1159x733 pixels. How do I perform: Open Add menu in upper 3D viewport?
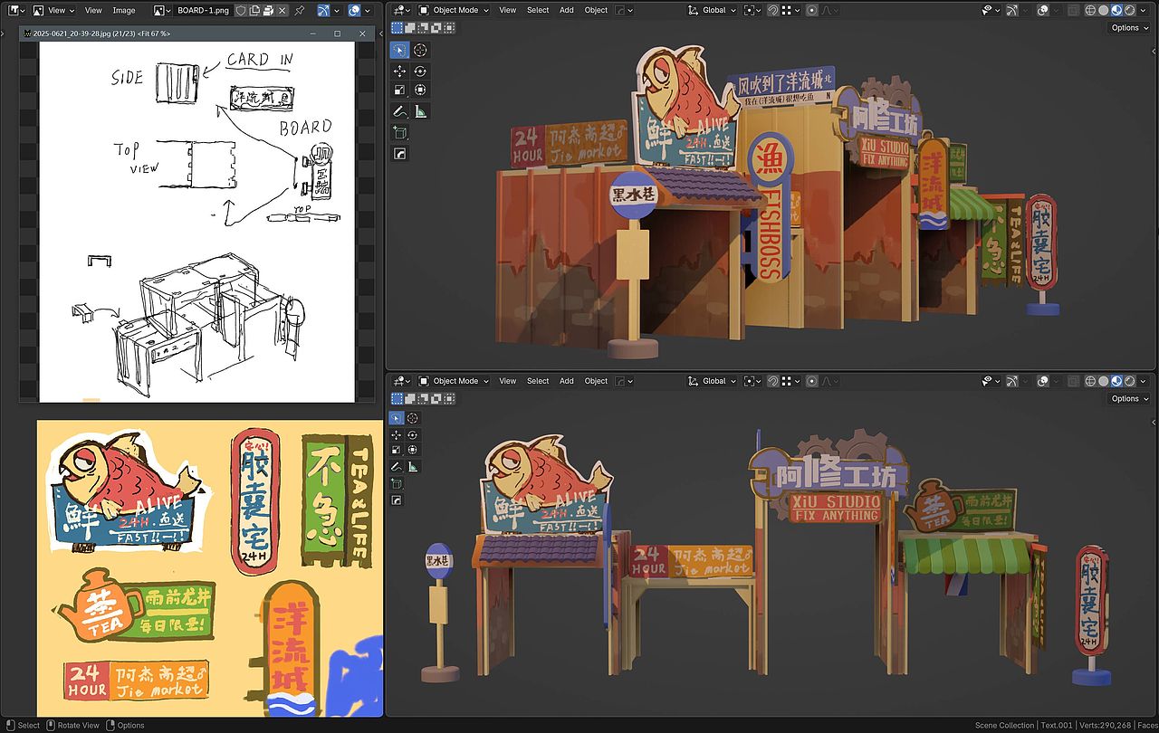[567, 10]
